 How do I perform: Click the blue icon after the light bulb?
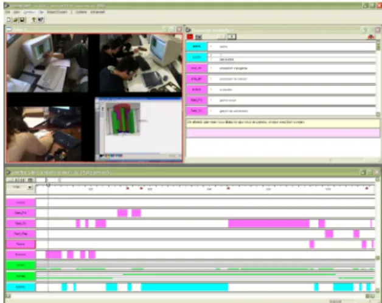coord(40,19)
